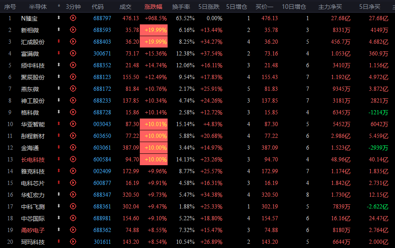Viewport: 395px width, 248px height.
Task: Open 3-minute chart icon for 聚辰股份
Action: click(x=73, y=77)
